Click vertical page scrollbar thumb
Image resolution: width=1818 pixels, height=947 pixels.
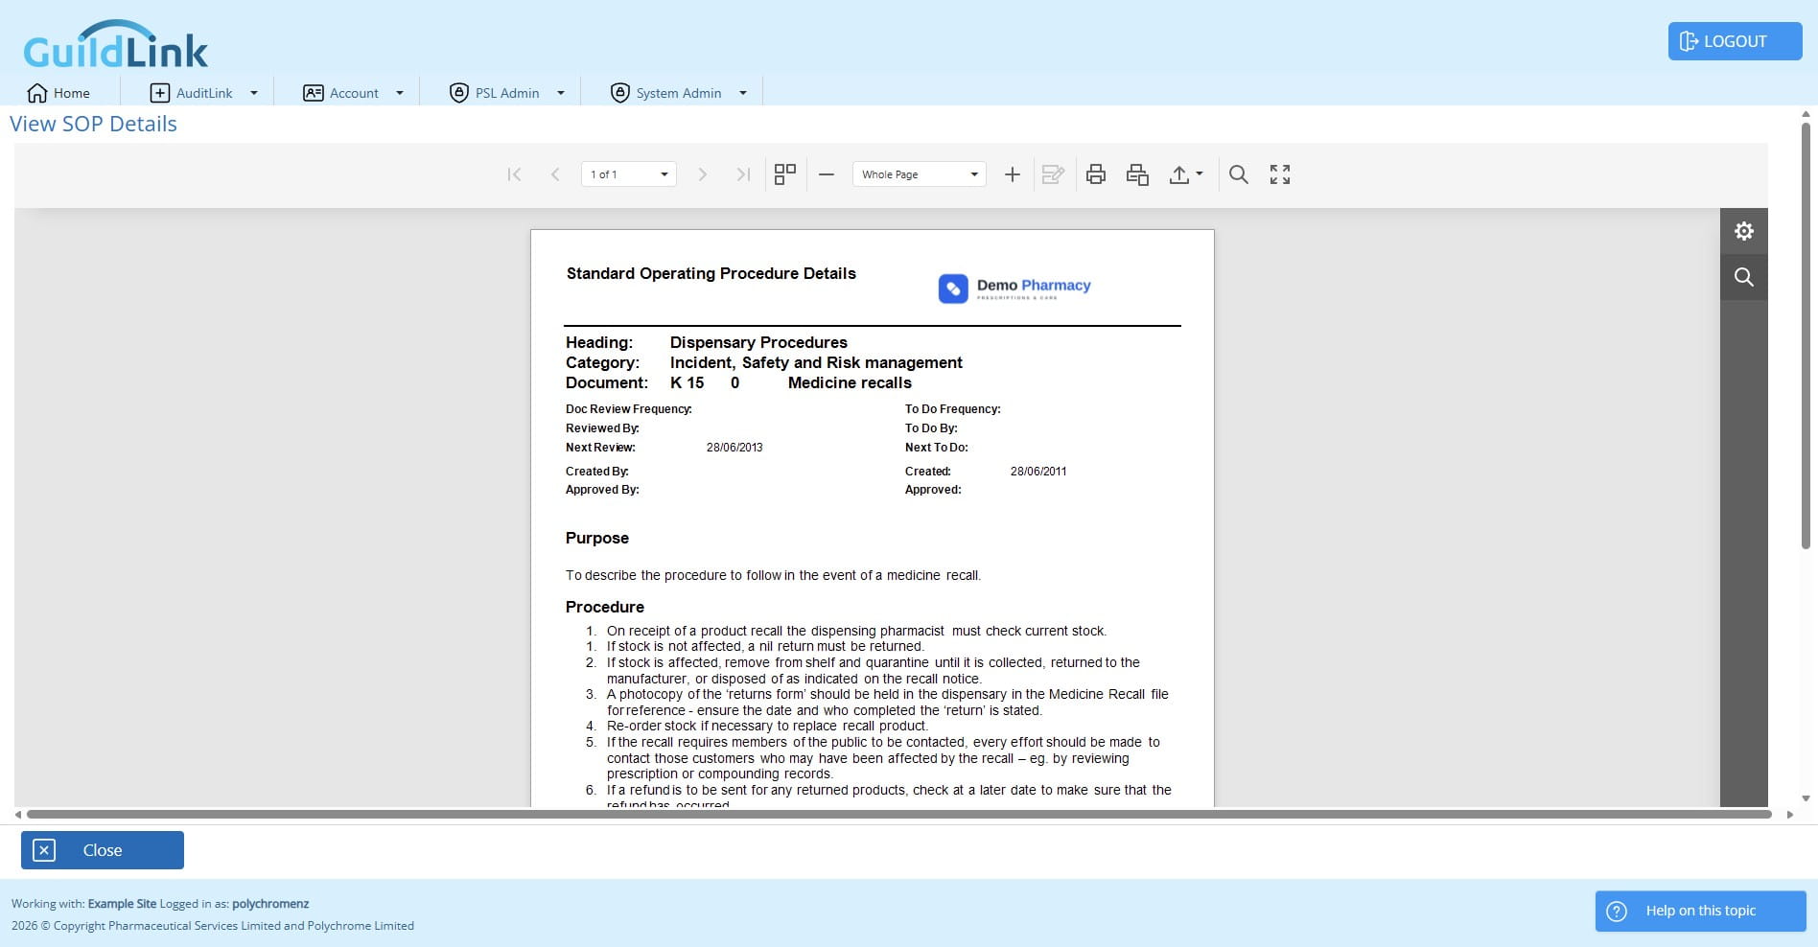coord(1806,335)
